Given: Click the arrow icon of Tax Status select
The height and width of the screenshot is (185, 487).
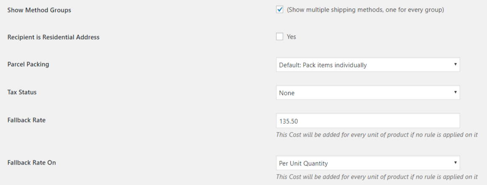Looking at the screenshot, I should click(x=455, y=92).
